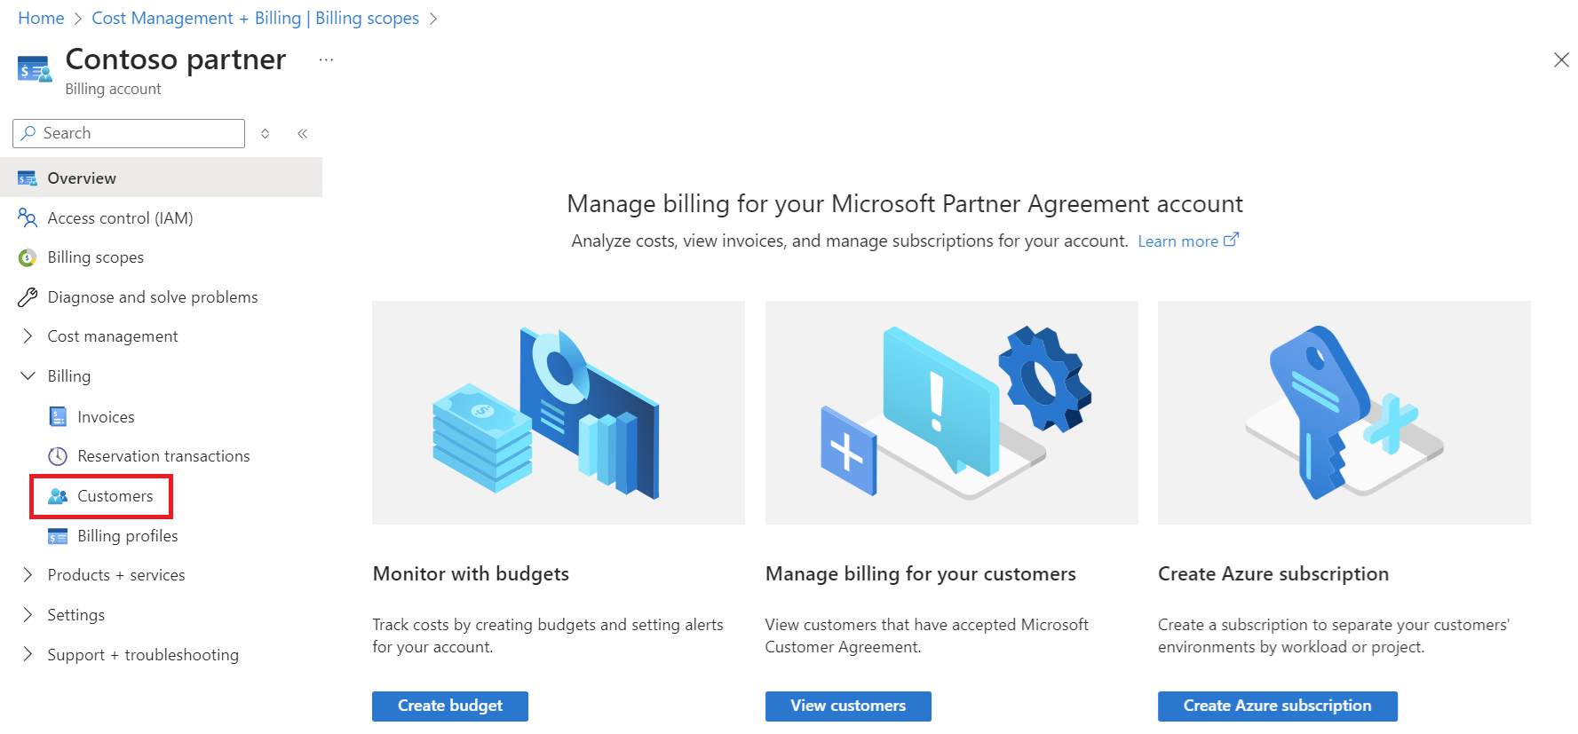Click the Billing scopes green circle icon
The image size is (1578, 734).
[x=28, y=257]
